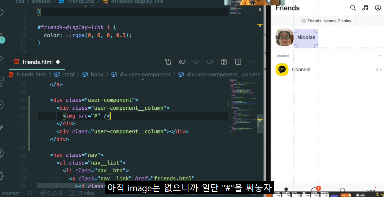The width and height of the screenshot is (384, 197).
Task: Toggle the orange ON switch
Action: coord(345,195)
